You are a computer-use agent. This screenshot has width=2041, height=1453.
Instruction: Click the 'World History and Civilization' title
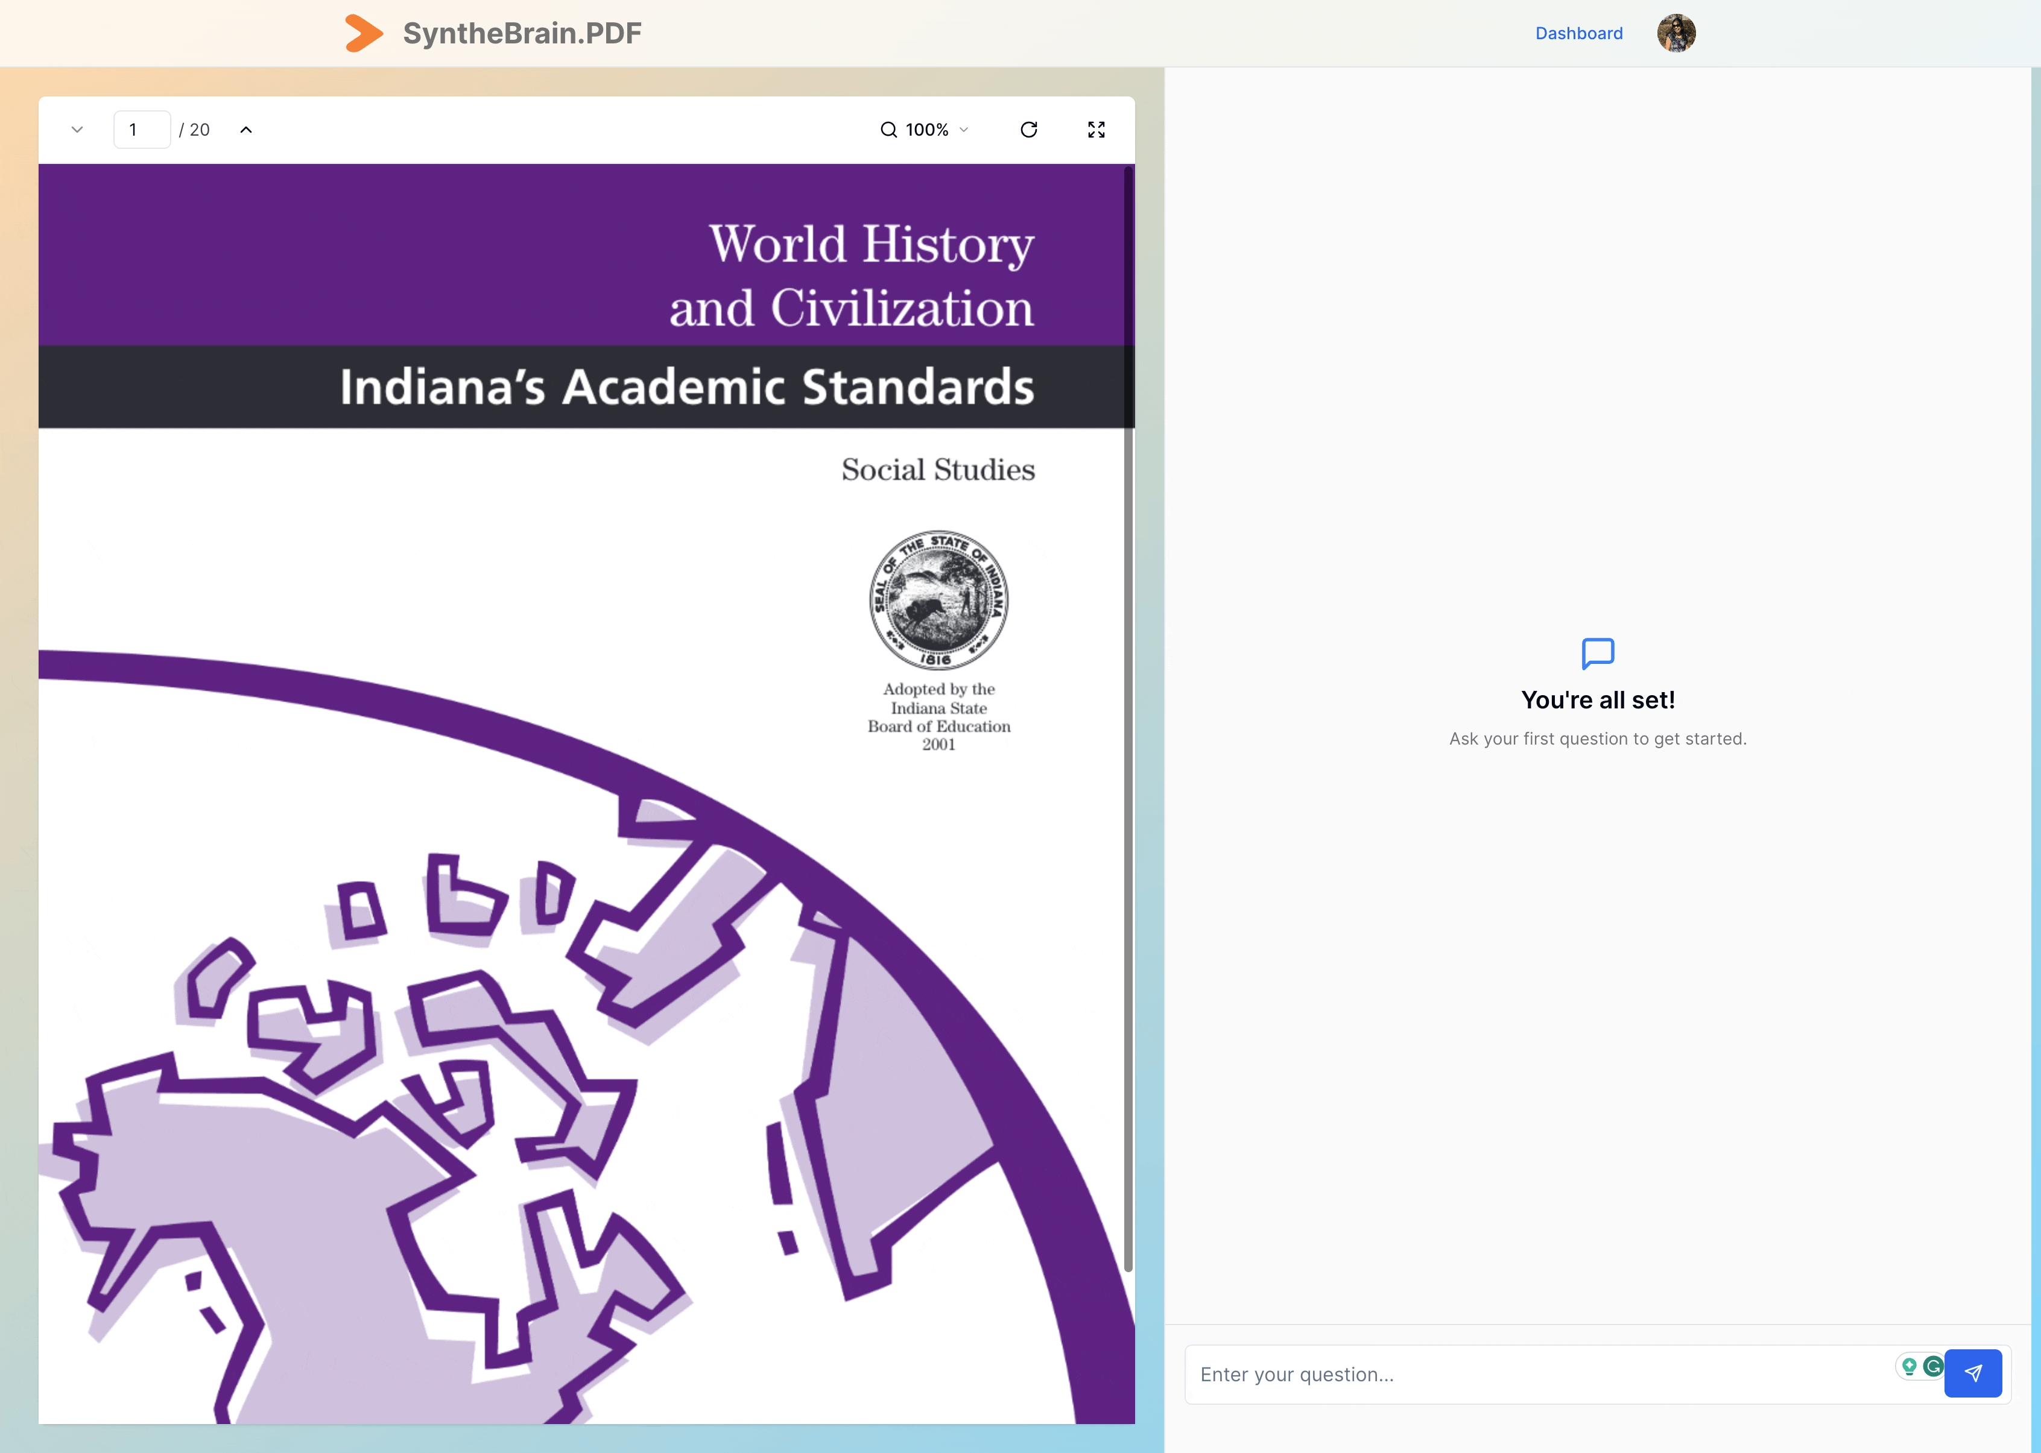852,276
